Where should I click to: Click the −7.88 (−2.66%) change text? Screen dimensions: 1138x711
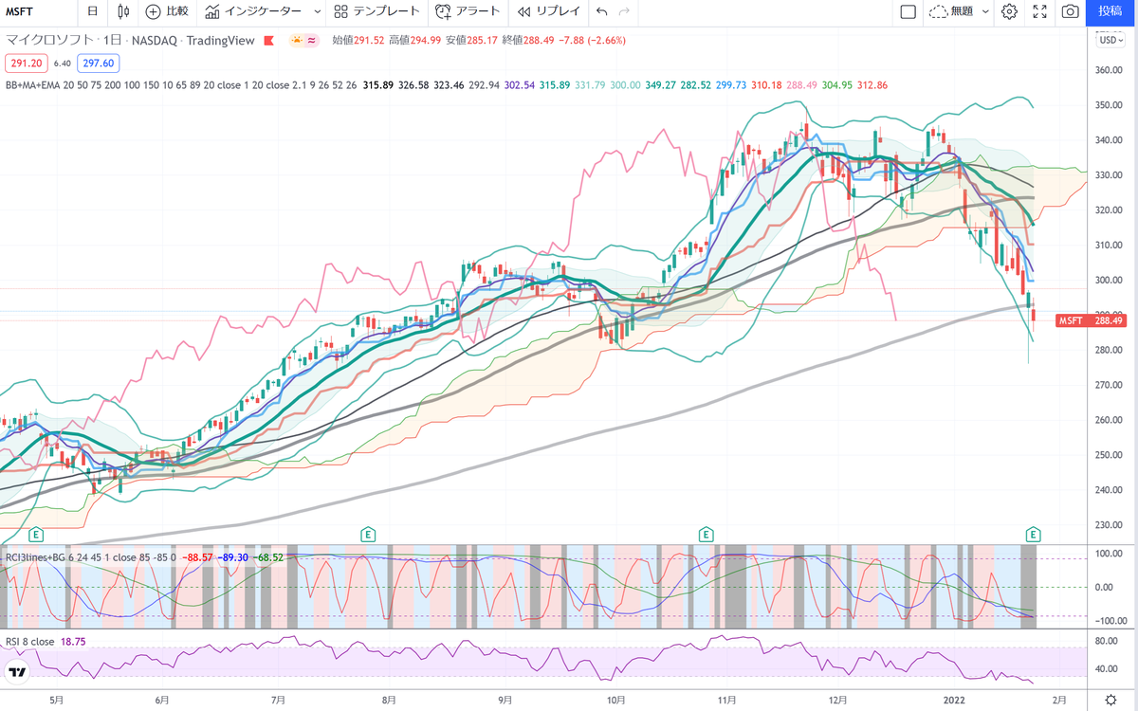click(590, 40)
